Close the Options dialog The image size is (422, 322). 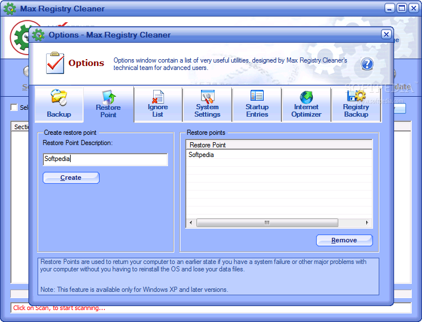click(x=386, y=34)
